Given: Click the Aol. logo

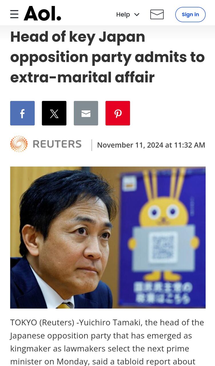Looking at the screenshot, I should (42, 14).
